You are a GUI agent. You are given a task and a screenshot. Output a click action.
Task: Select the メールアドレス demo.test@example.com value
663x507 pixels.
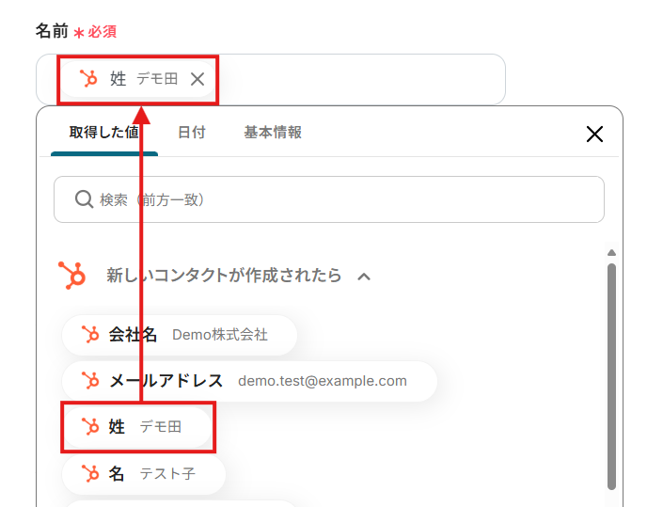(249, 381)
